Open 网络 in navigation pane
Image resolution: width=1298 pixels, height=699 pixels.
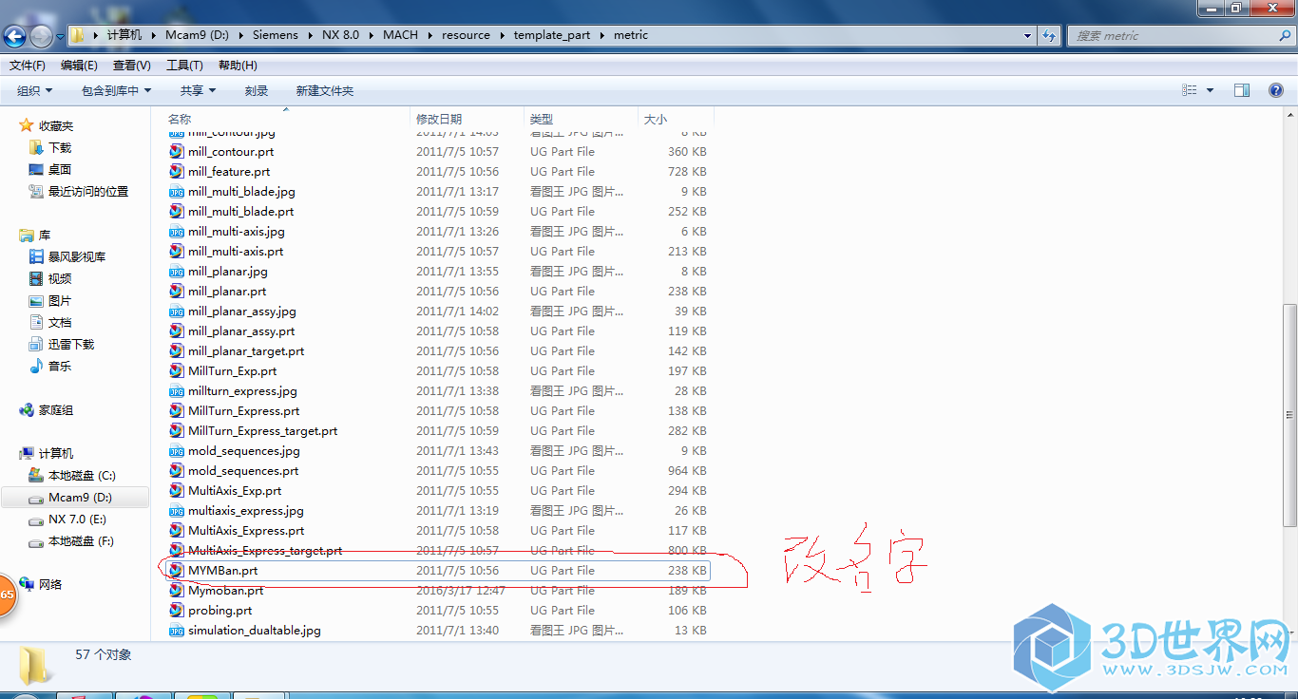tap(50, 584)
